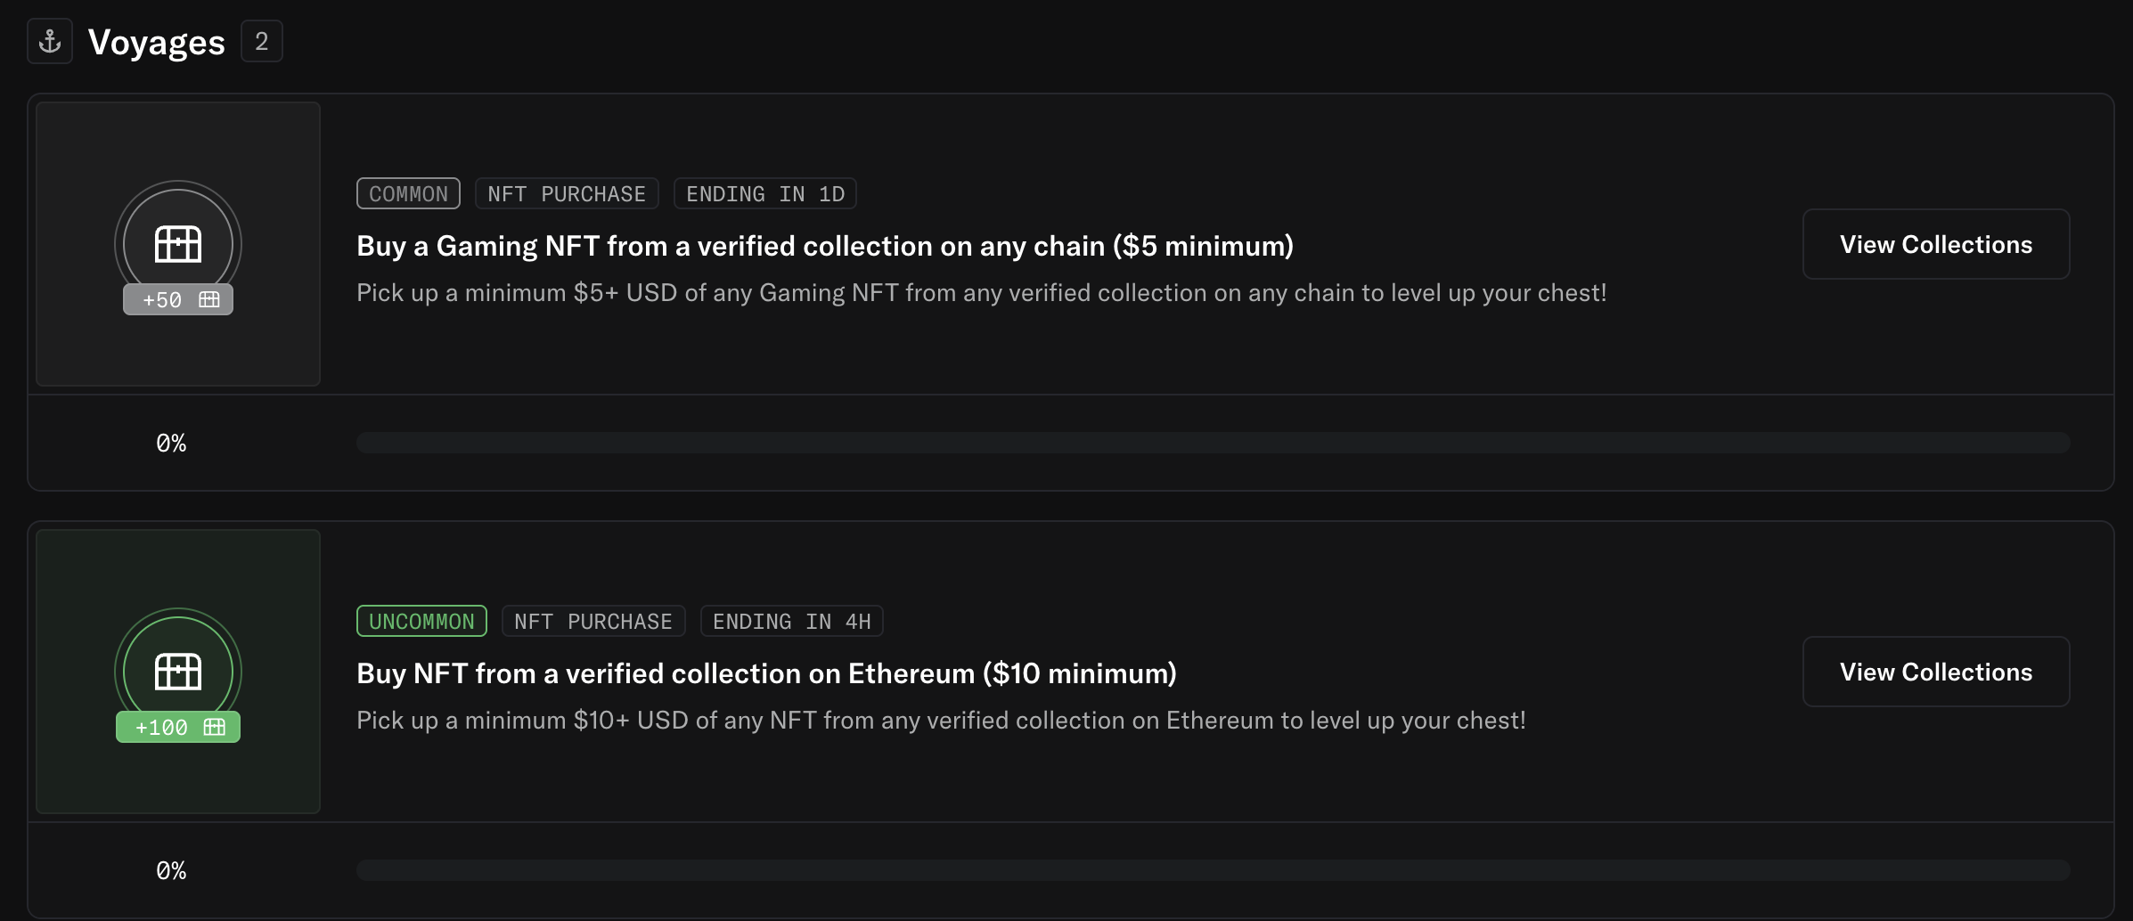Click NFT PURCHASE tag on Gaming NFT voyage
The image size is (2133, 921).
(567, 194)
